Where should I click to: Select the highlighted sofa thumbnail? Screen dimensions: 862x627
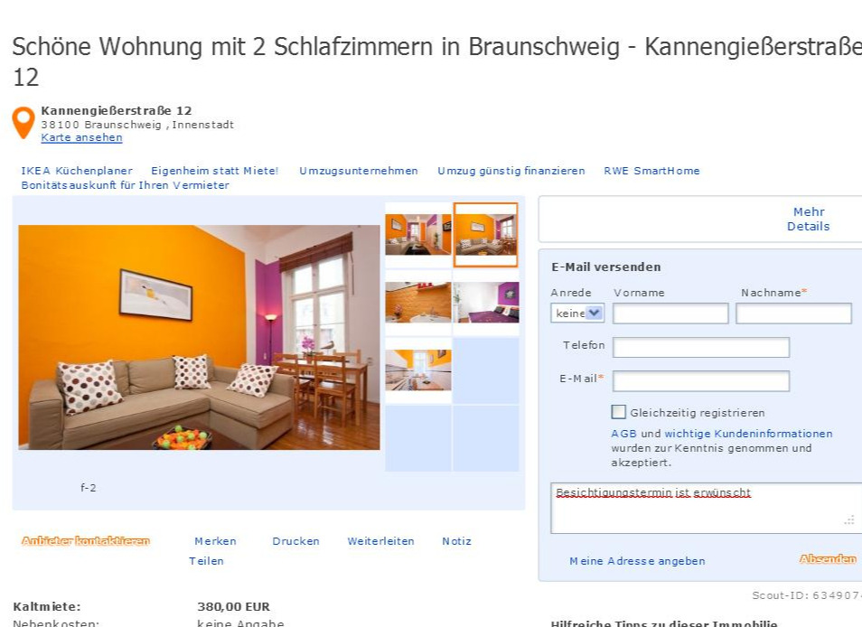point(485,235)
